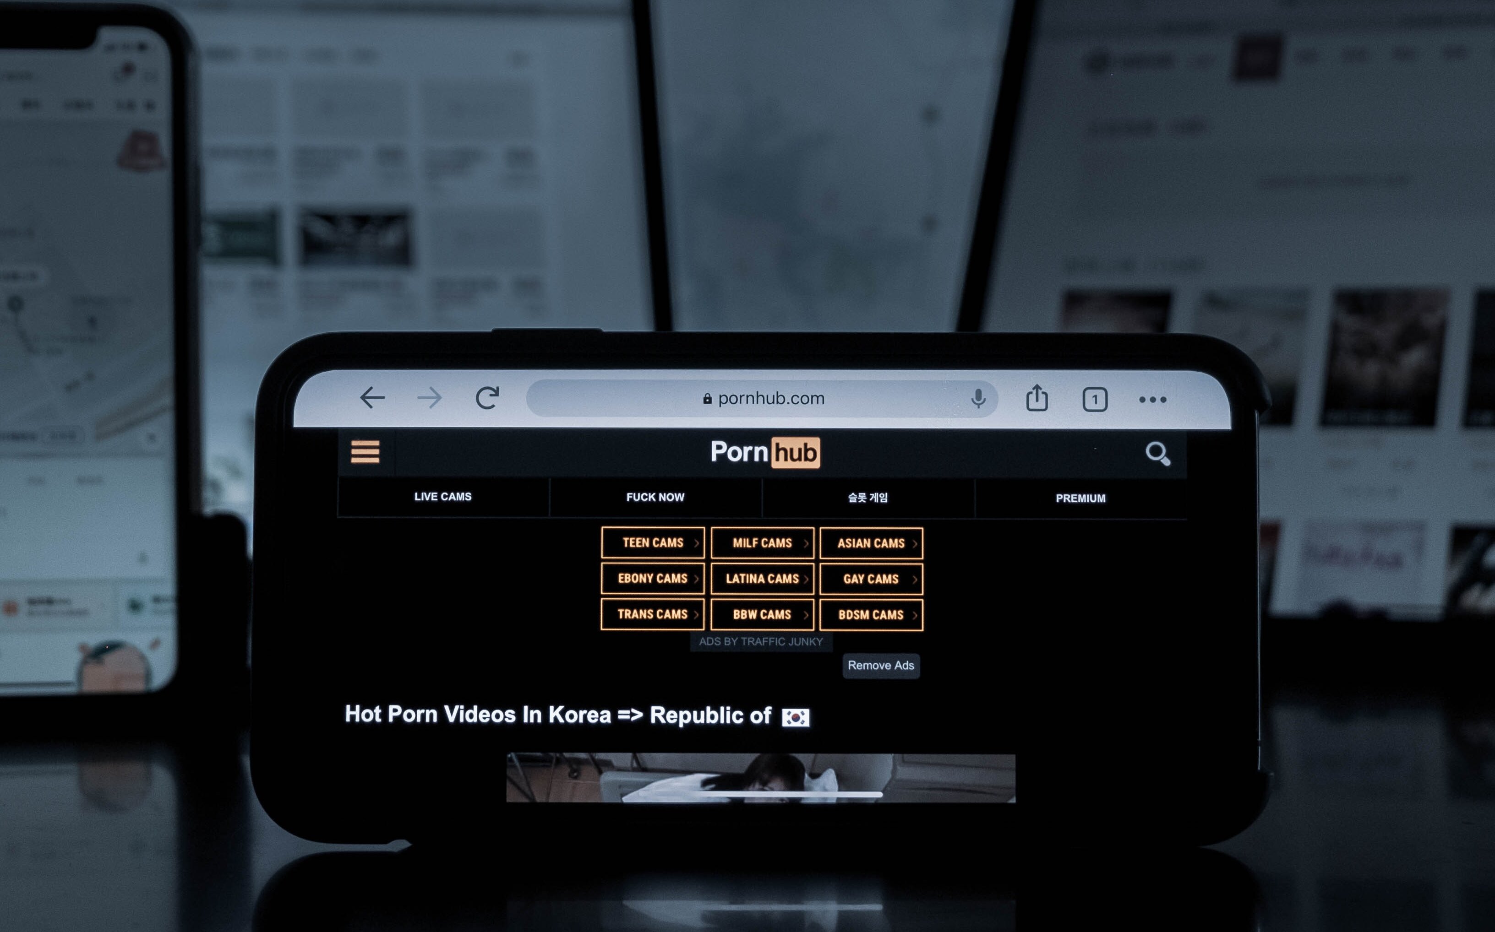This screenshot has width=1495, height=932.
Task: Click the 슬롯 게임 menu item
Action: (869, 496)
